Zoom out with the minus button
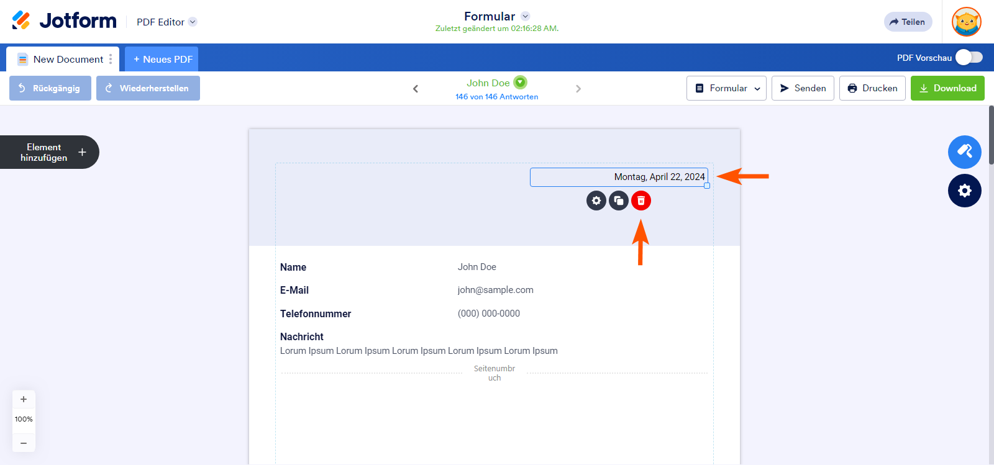 click(24, 443)
